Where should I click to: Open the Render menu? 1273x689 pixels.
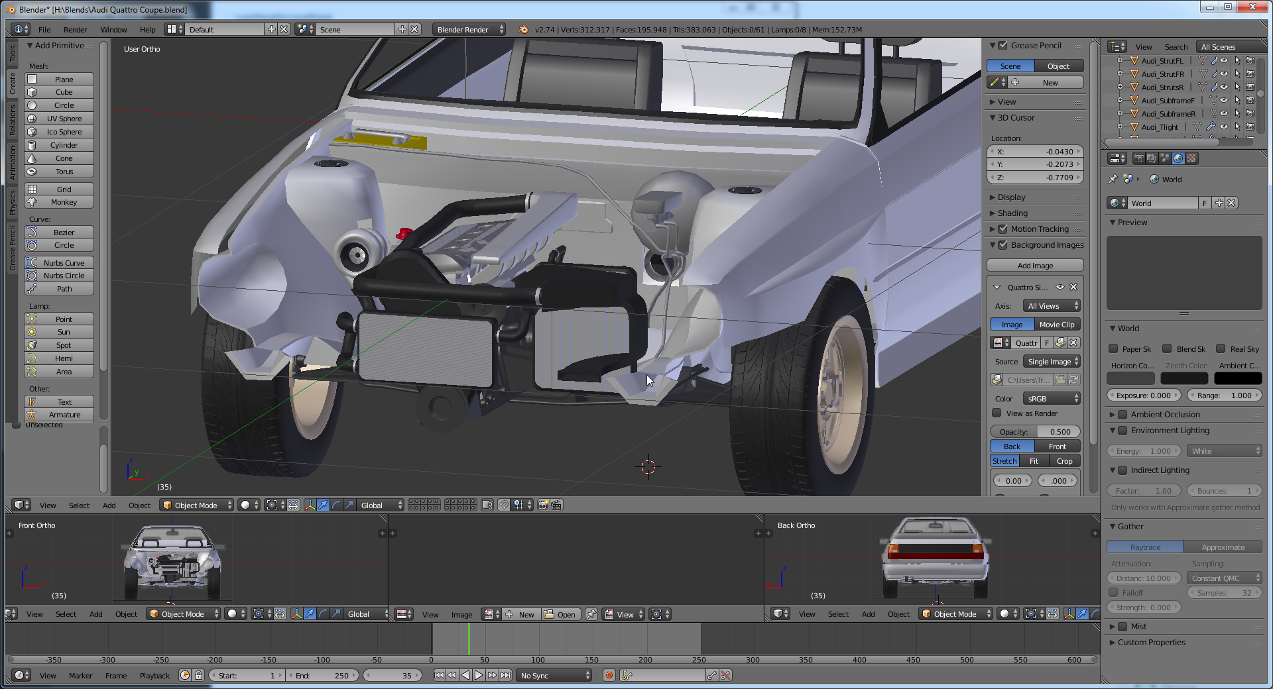75,30
